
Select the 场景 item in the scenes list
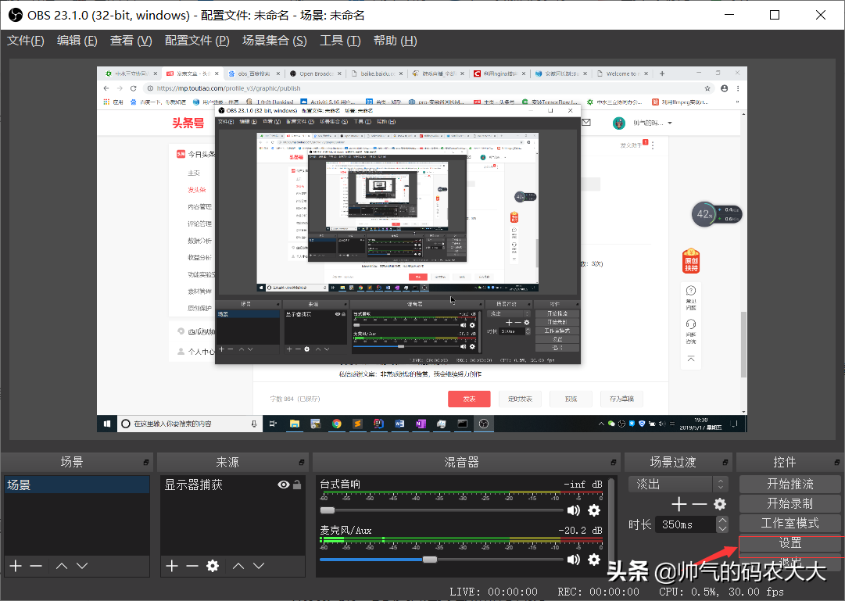pos(77,485)
